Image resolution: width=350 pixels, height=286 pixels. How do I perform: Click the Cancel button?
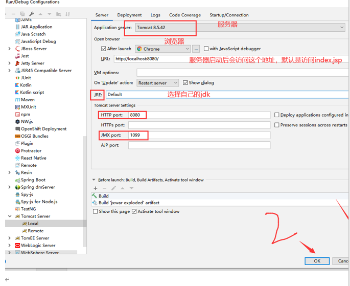[341, 261]
